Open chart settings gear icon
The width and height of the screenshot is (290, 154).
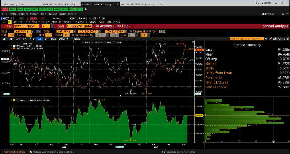click(x=288, y=38)
